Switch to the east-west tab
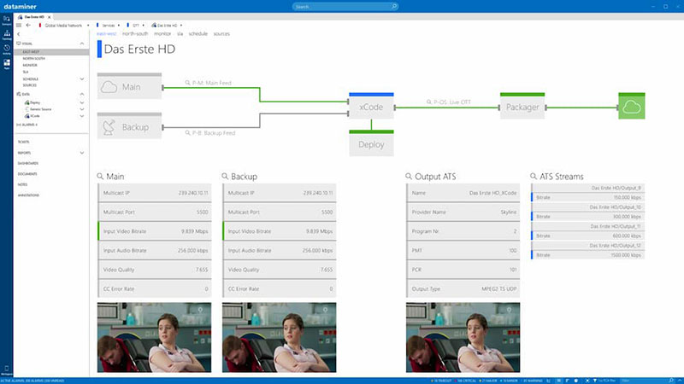This screenshot has height=384, width=684. pos(106,33)
